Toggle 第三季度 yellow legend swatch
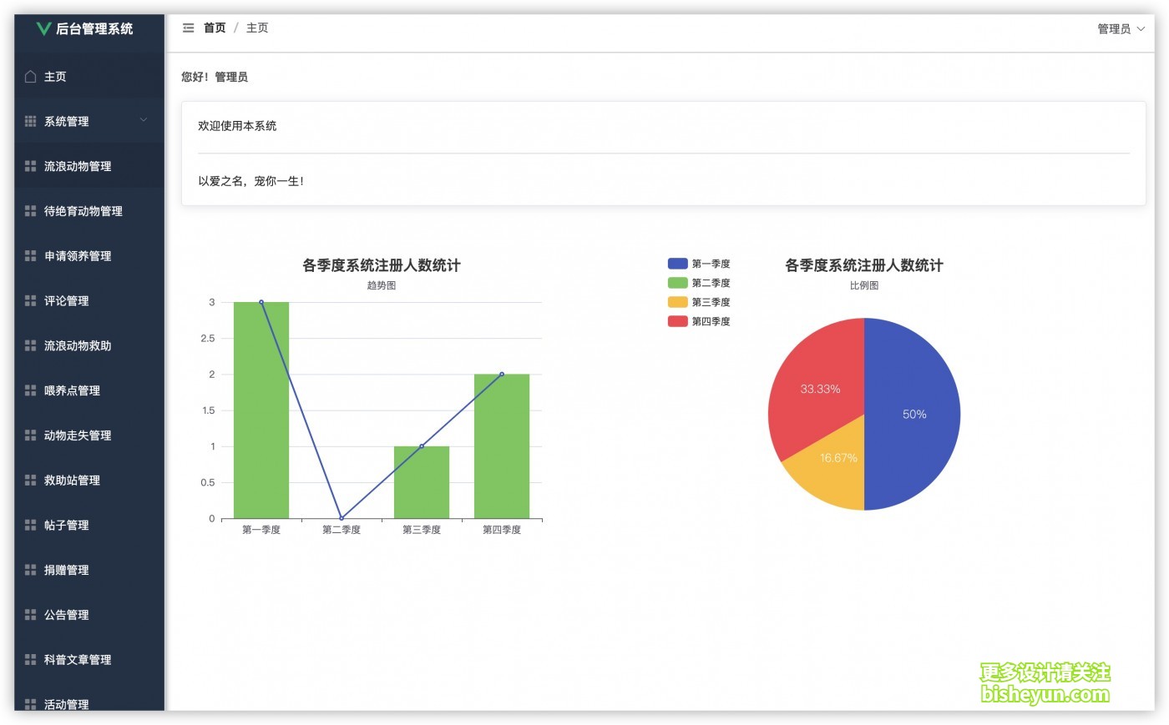This screenshot has width=1169, height=725. [x=677, y=302]
